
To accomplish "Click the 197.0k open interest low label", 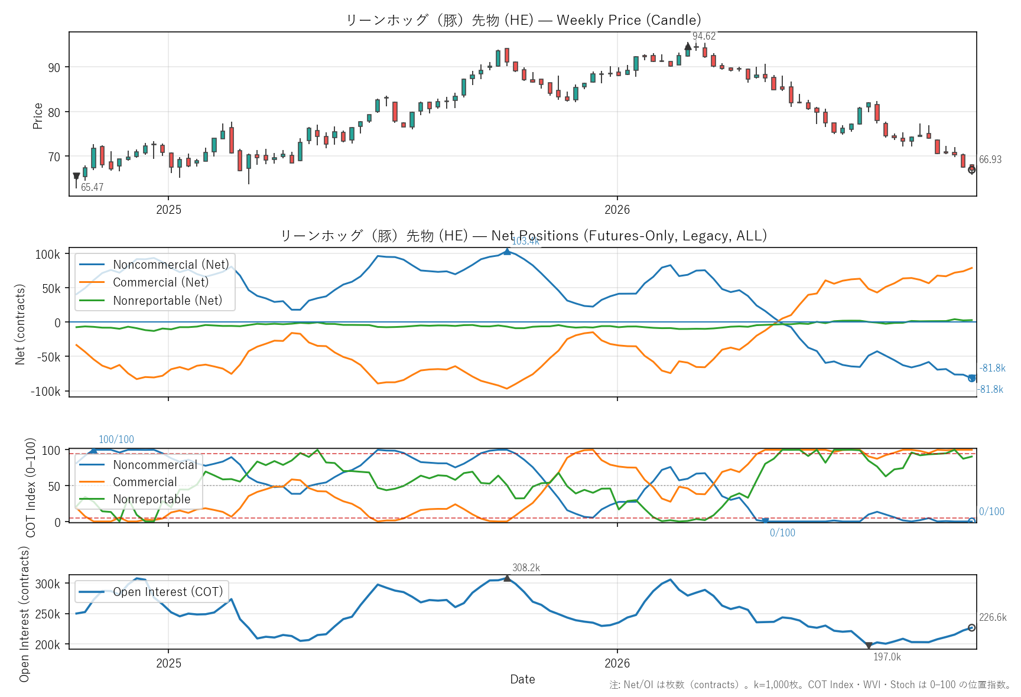I will 887,657.
